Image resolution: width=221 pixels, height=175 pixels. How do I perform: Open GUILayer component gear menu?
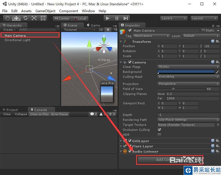click(x=217, y=141)
